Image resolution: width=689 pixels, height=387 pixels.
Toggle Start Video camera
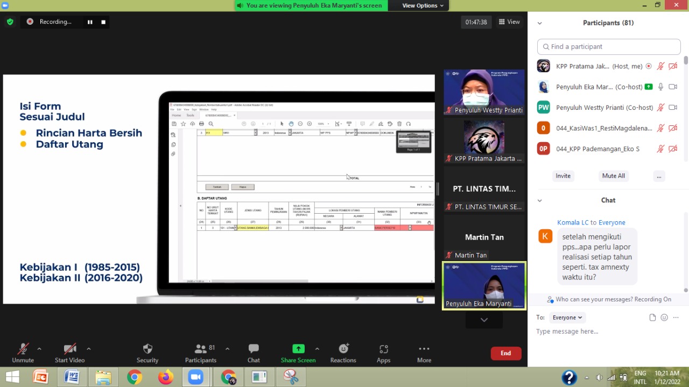pos(69,349)
